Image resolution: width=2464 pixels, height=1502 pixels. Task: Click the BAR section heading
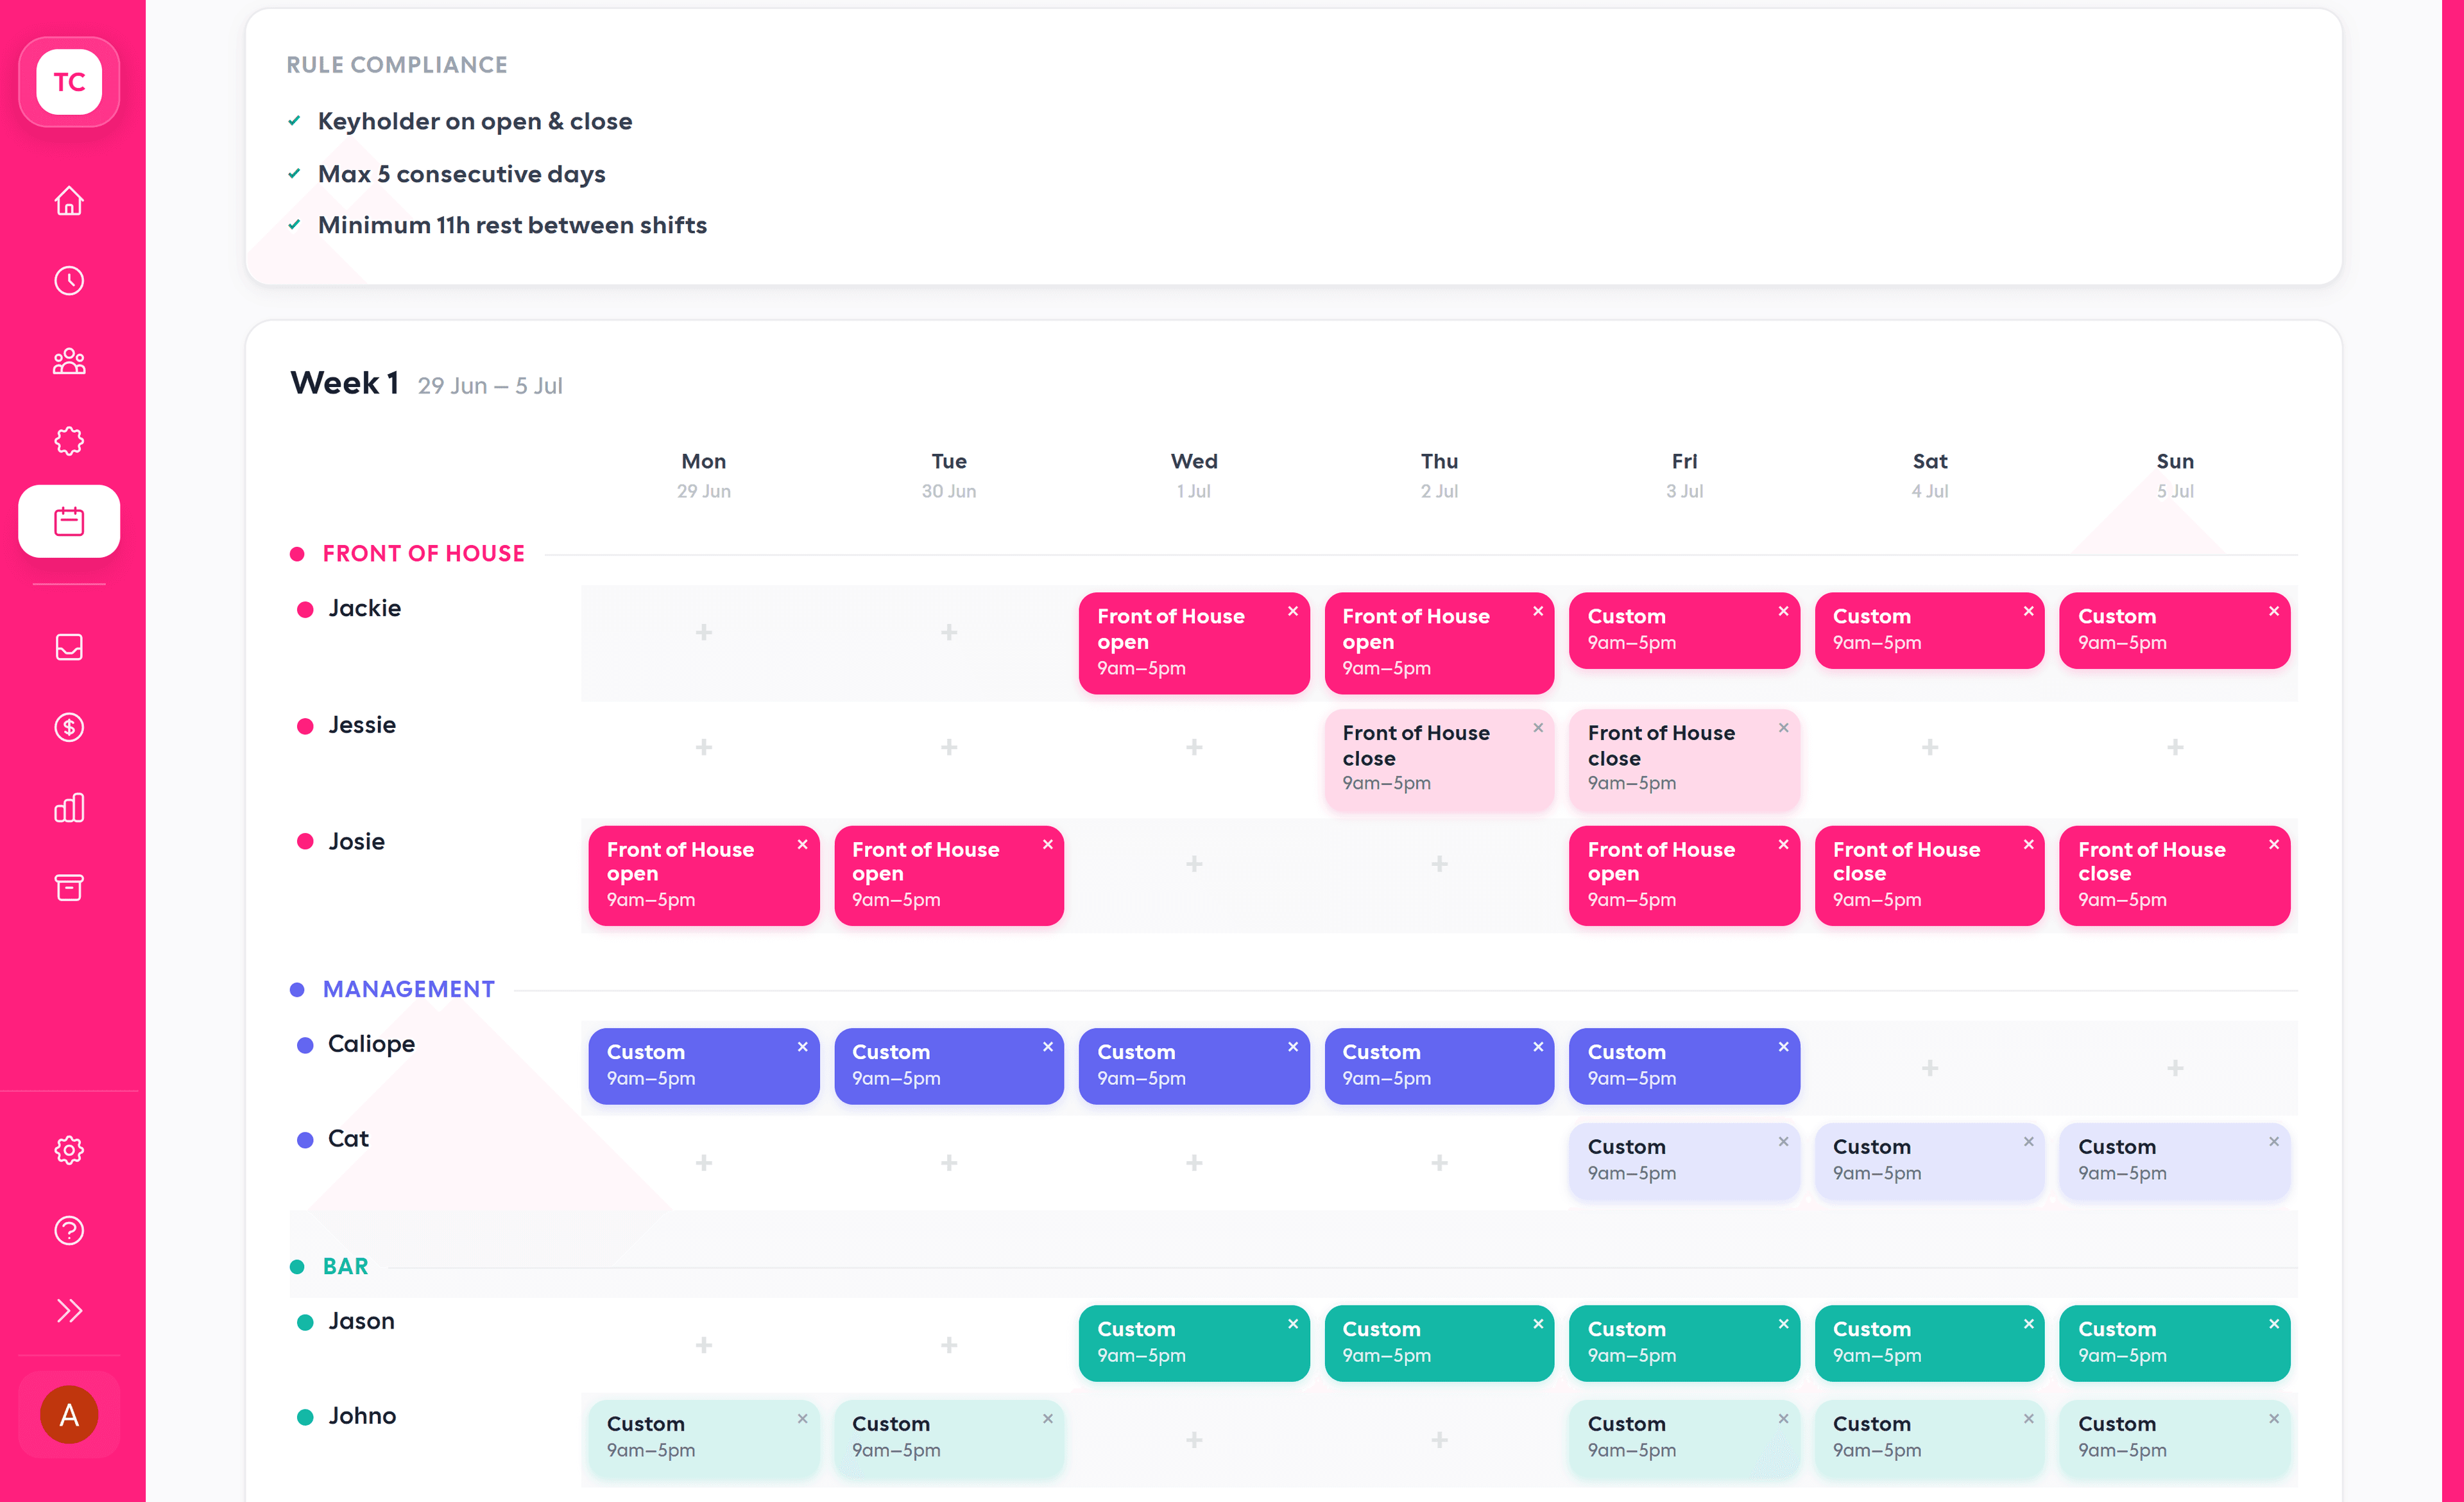[345, 1266]
